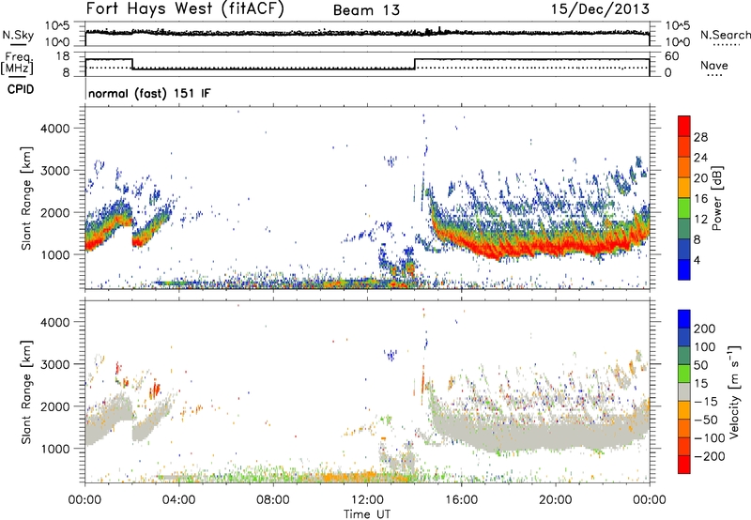This screenshot has height=520, width=751.
Task: Click the velocity colorbar segment between 50 and 100
Action: coord(684,356)
